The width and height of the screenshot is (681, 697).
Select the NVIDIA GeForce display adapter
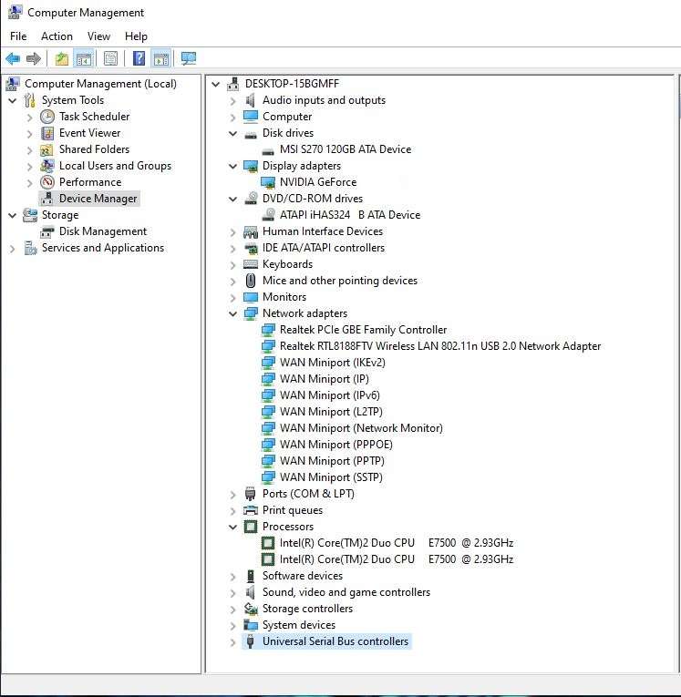point(317,182)
